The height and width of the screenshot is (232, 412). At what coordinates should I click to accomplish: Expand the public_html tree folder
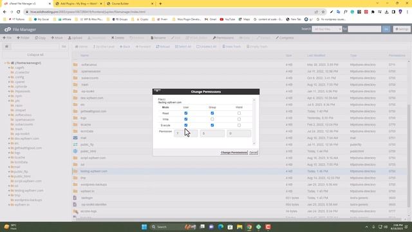click(9, 176)
